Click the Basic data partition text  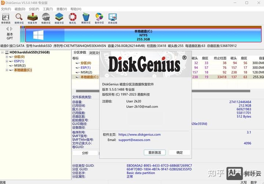coord(141,173)
